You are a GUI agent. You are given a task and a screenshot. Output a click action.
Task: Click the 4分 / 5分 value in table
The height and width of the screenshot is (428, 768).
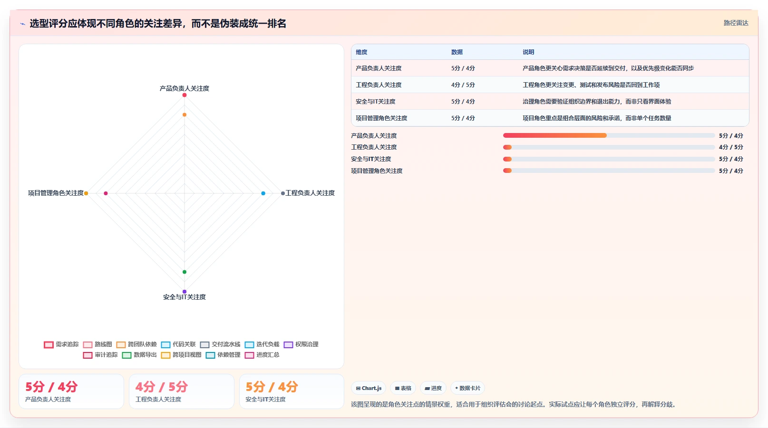coord(463,85)
